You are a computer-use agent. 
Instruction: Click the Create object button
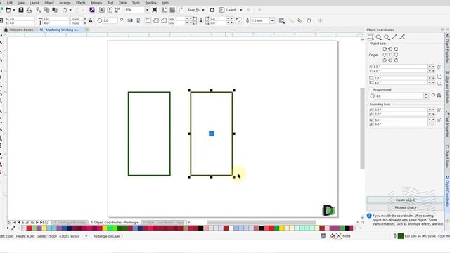405,200
